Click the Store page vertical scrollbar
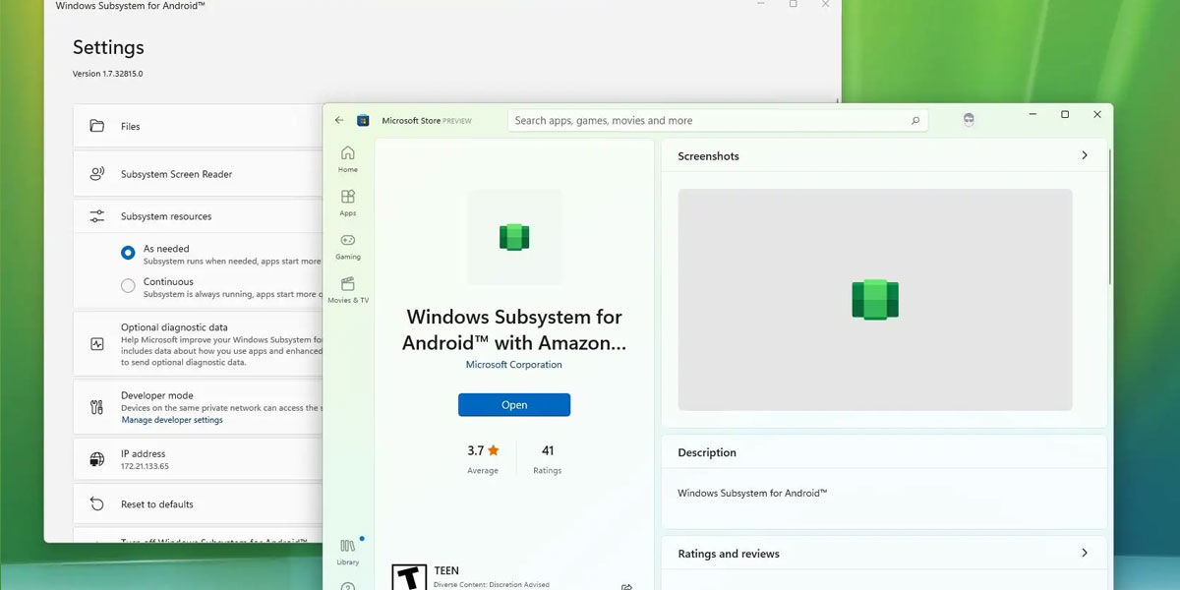 click(1110, 216)
